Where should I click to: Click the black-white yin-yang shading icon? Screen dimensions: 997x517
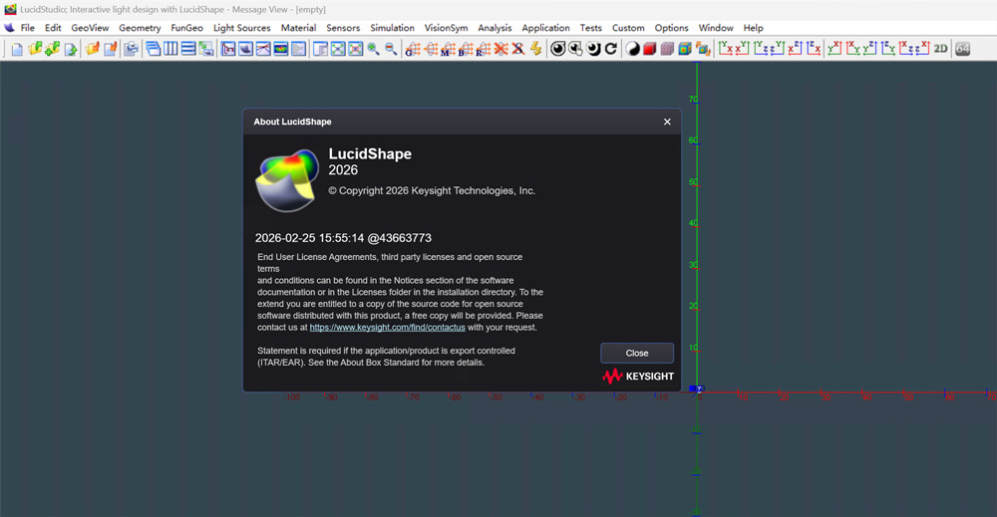(x=633, y=49)
